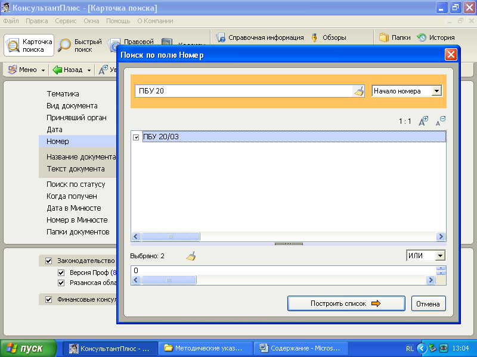The width and height of the screenshot is (477, 357).
Task: Clear selected items with broom icon near Выбрано
Action: 191,256
